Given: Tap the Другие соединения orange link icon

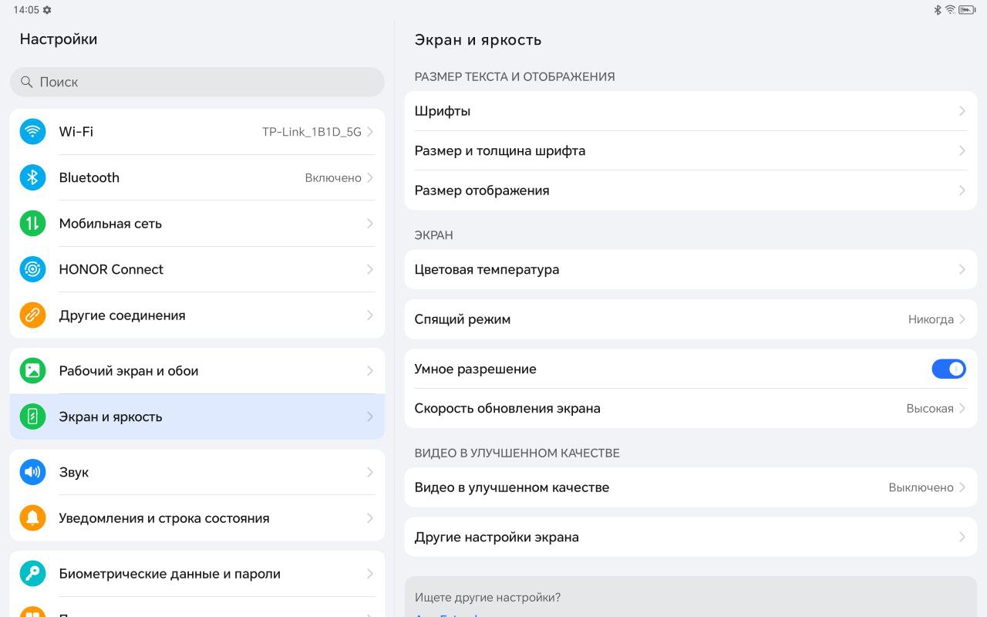Looking at the screenshot, I should click(32, 315).
